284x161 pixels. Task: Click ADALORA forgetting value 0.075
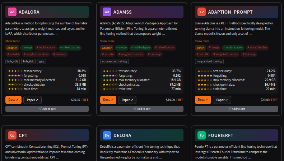click(x=82, y=76)
